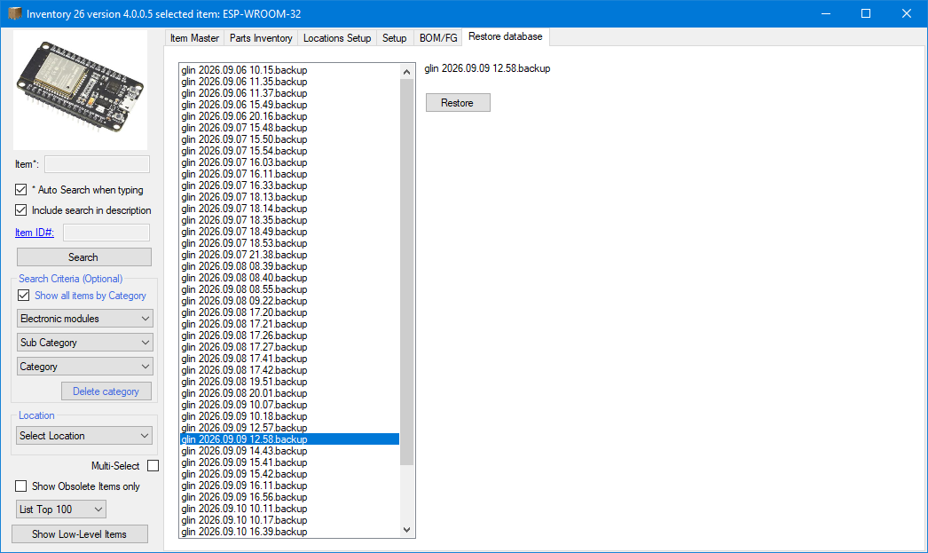
Task: Click the Delete category button
Action: click(x=106, y=391)
